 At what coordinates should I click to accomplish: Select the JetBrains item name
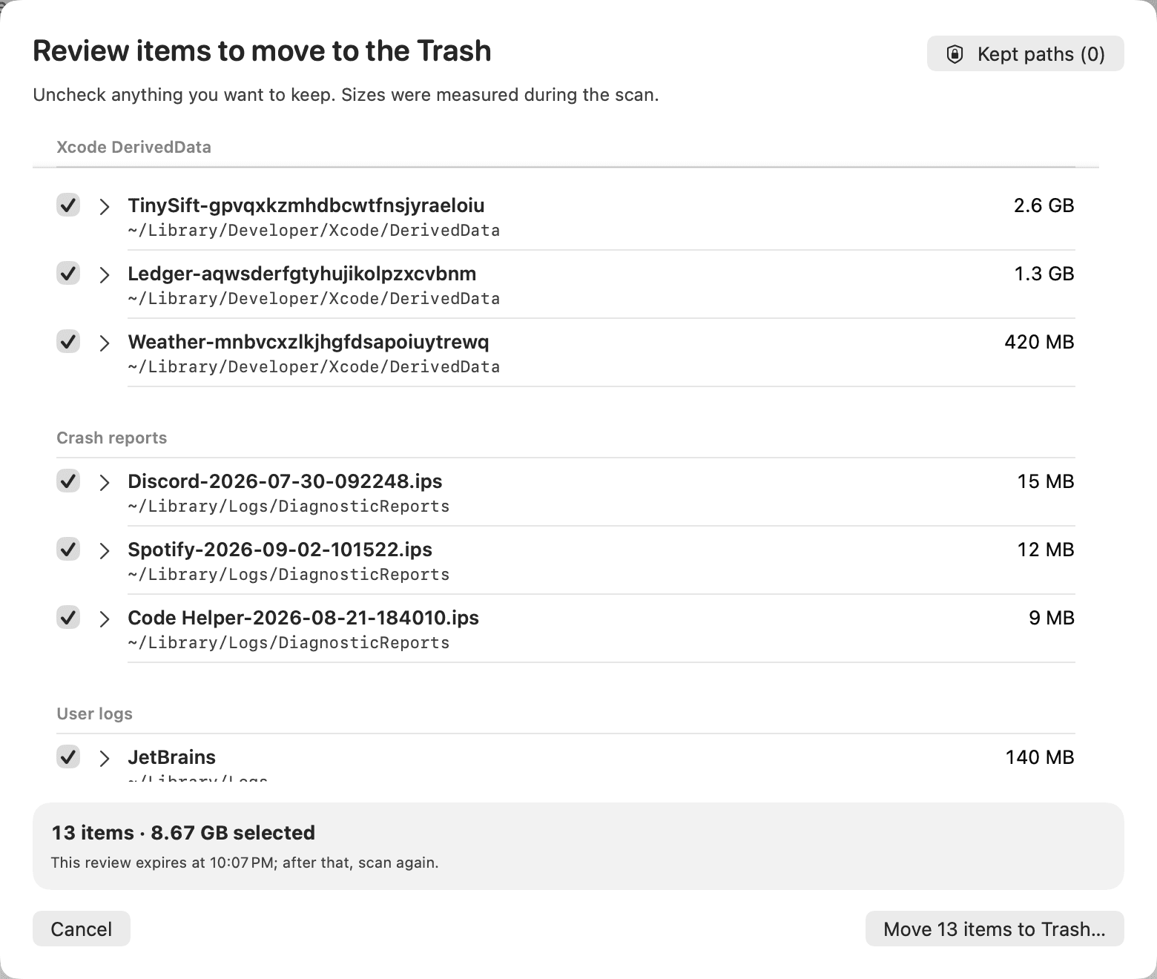coord(171,757)
